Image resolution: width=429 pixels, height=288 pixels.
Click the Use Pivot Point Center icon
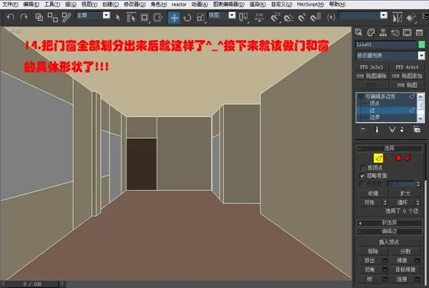pos(243,17)
